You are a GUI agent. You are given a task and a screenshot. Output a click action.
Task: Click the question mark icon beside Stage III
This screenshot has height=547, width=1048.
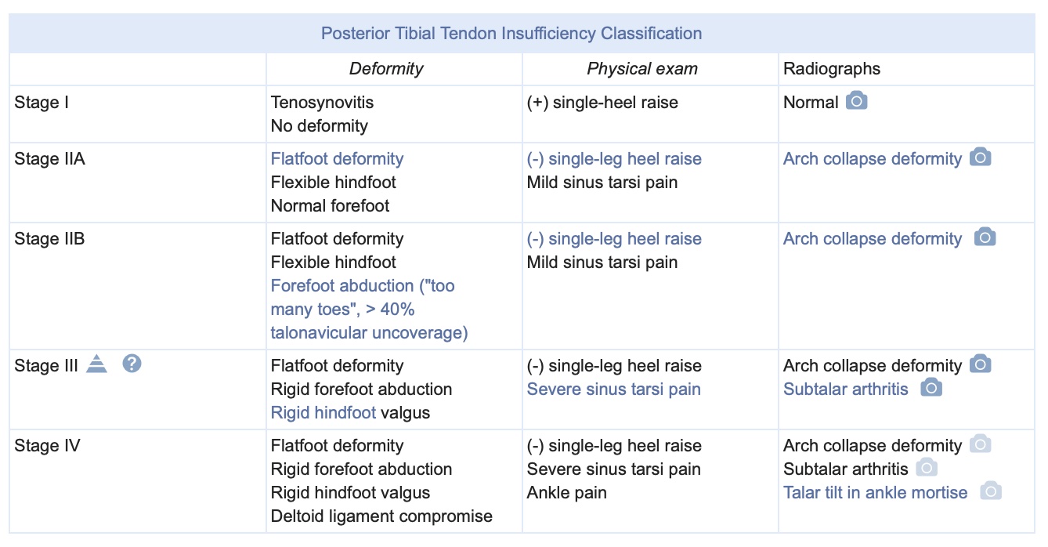pyautogui.click(x=132, y=364)
